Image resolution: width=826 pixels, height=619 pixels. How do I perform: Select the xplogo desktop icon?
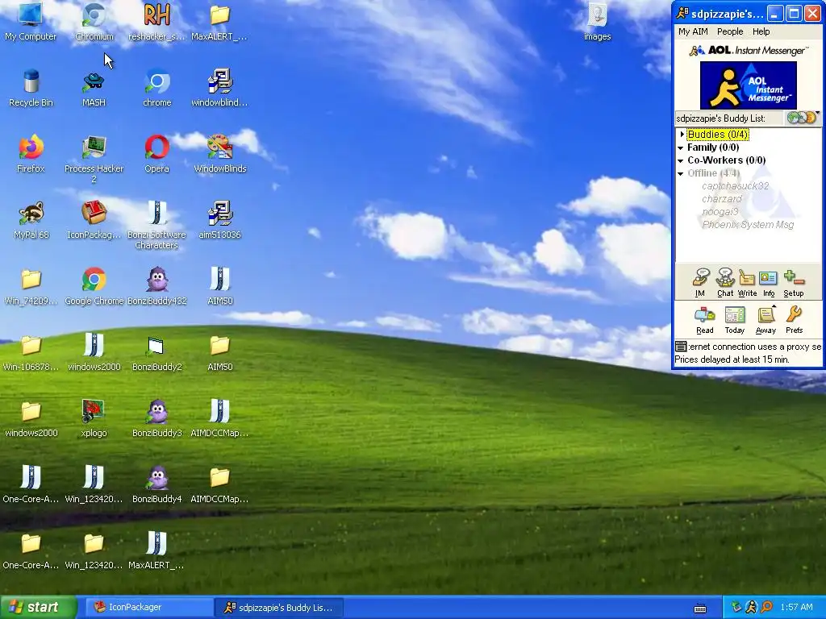[x=94, y=418]
